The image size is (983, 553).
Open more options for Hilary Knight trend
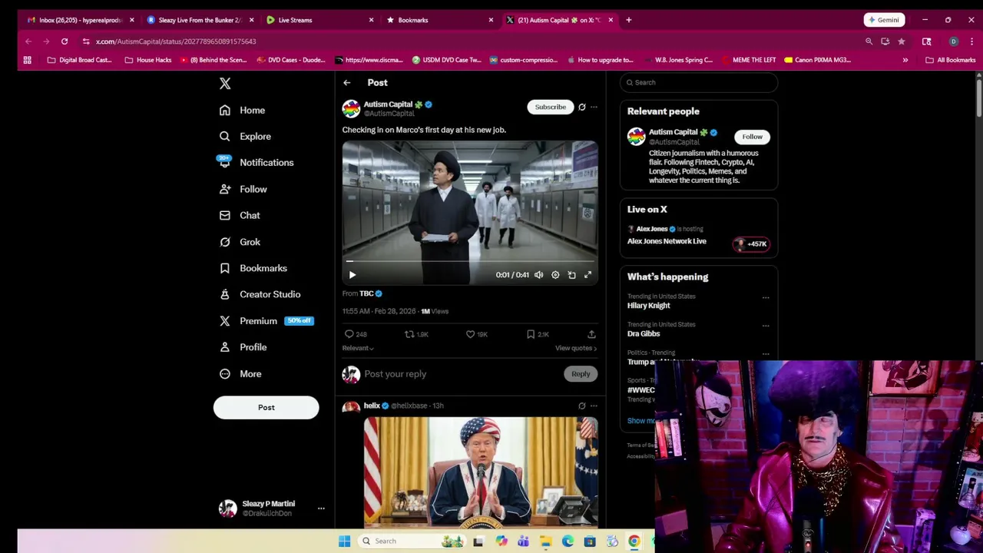point(766,297)
